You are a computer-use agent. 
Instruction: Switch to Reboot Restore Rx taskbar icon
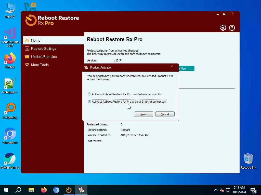(x=69, y=190)
